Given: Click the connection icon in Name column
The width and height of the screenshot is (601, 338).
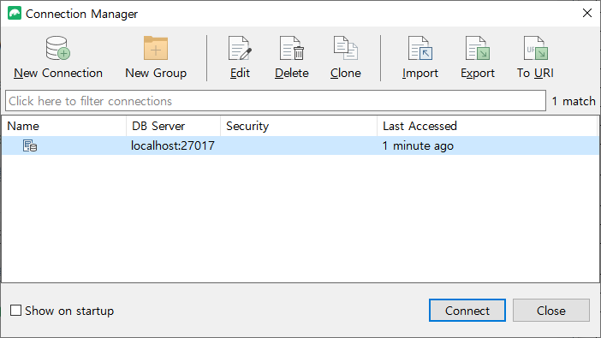Looking at the screenshot, I should [x=30, y=145].
